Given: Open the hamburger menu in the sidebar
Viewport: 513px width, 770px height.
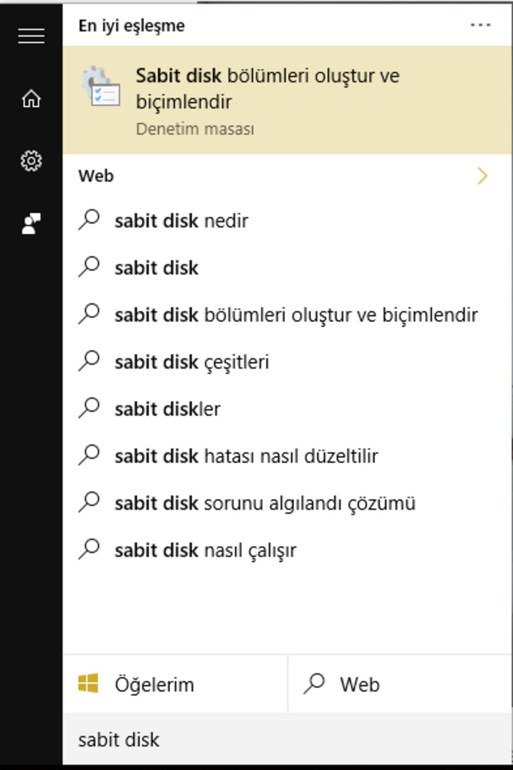Looking at the screenshot, I should coord(31,36).
